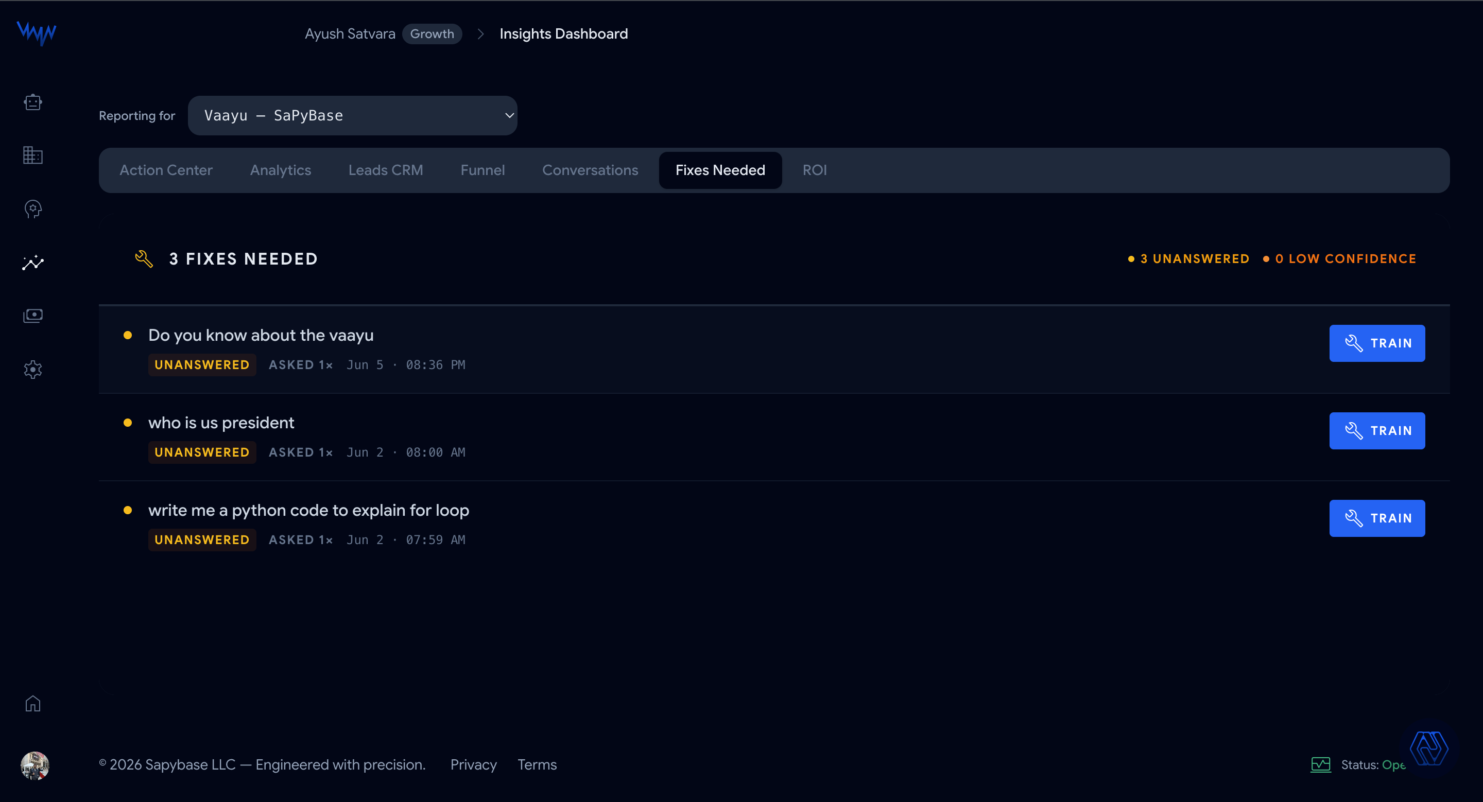This screenshot has width=1483, height=802.
Task: Go to the home icon in the sidebar
Action: click(33, 704)
